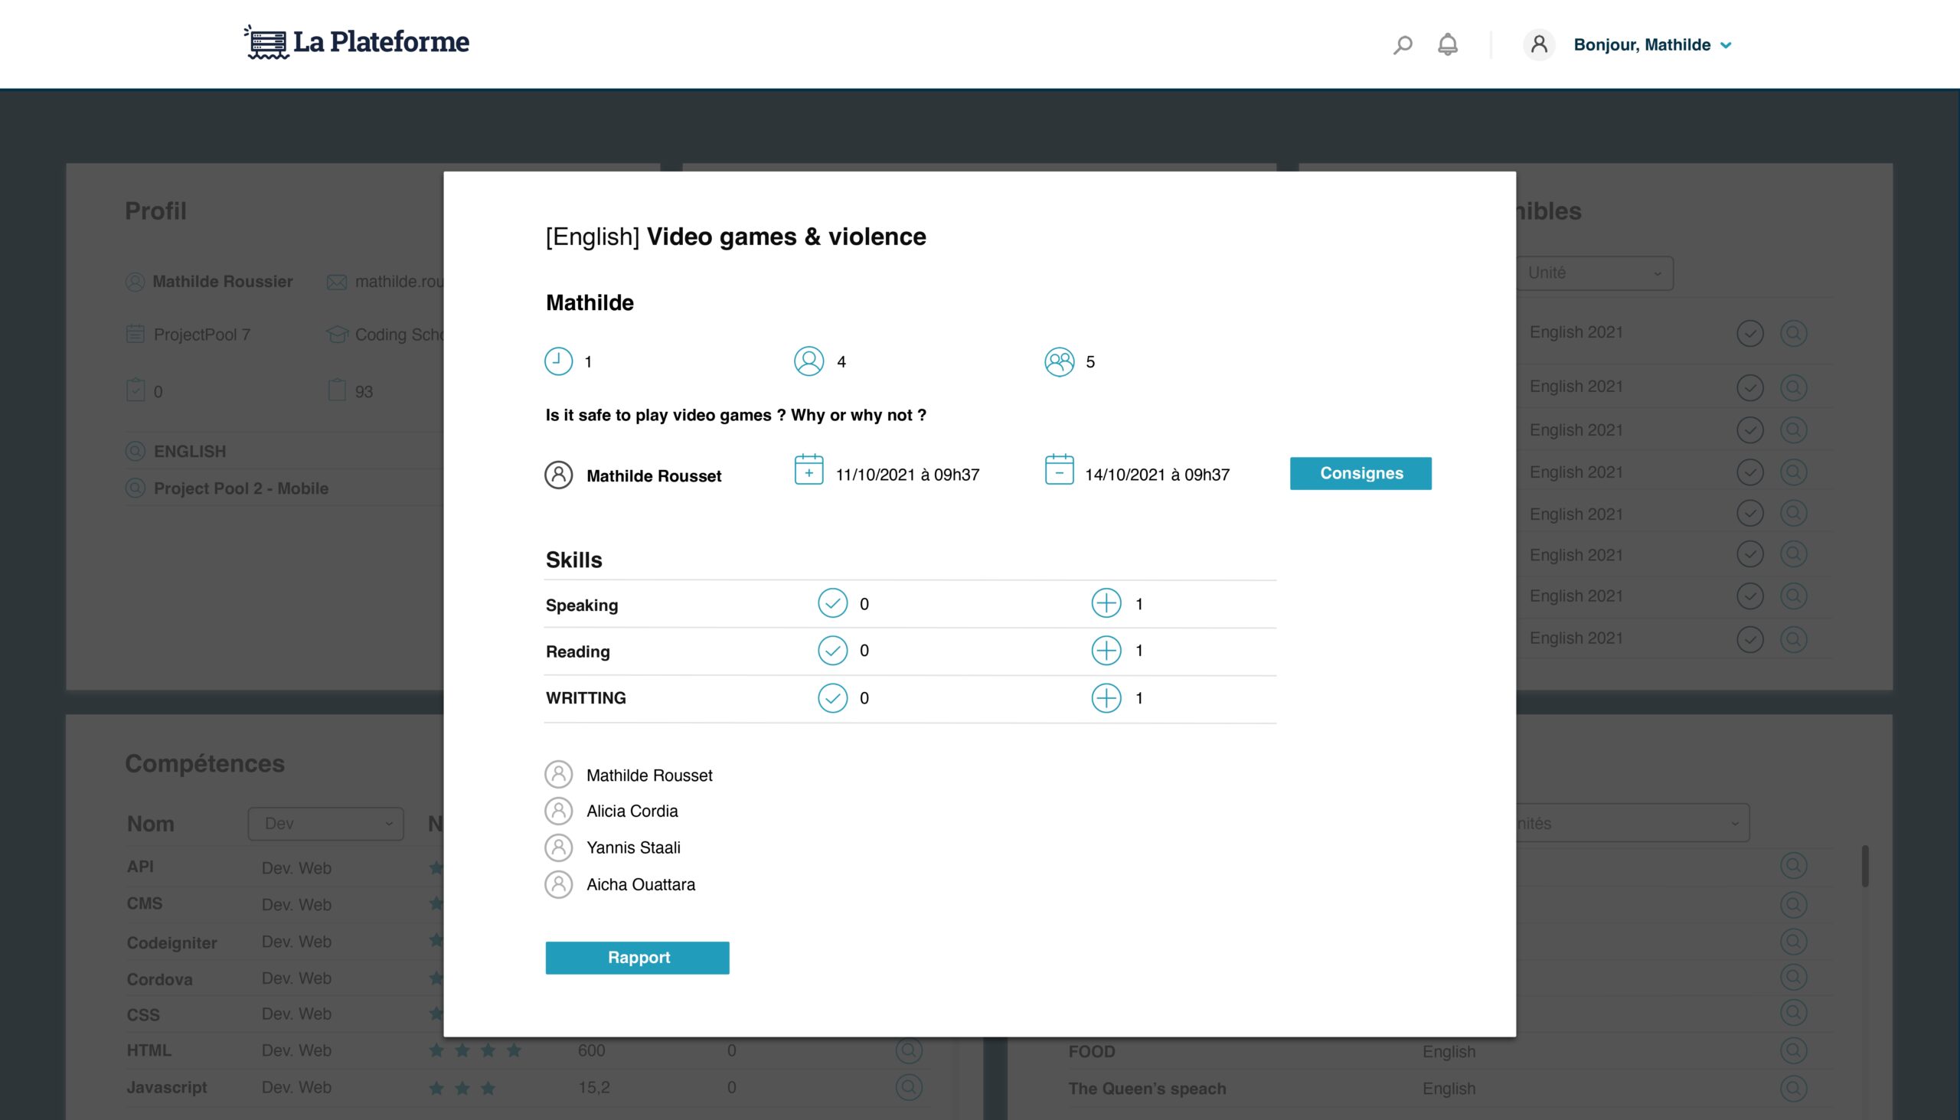Click the scrollbar thumb on right panel
The height and width of the screenshot is (1120, 1960).
pyautogui.click(x=1864, y=867)
